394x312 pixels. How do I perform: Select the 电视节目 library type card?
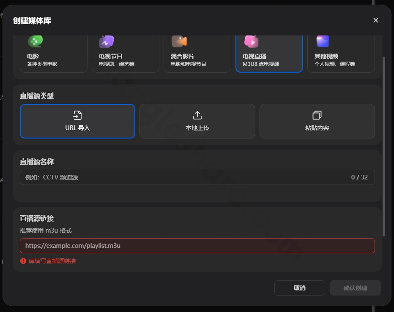(x=126, y=54)
